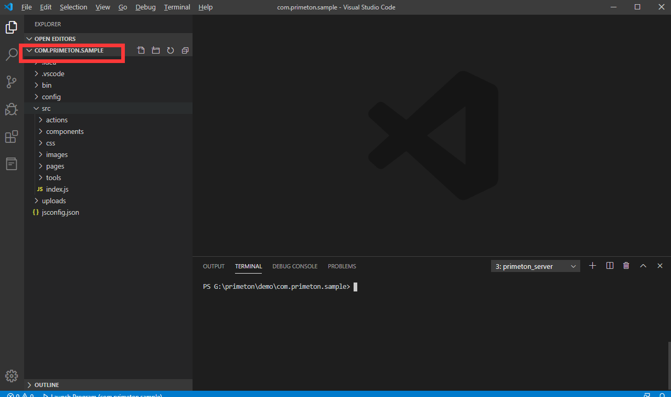Open the Manage gear settings icon
Viewport: 671px width, 397px height.
click(12, 376)
